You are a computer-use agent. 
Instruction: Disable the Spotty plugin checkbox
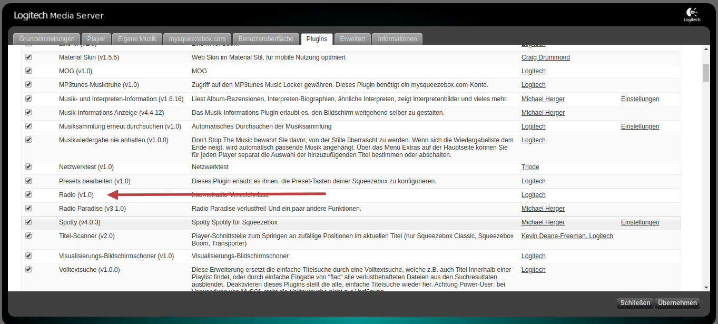pos(28,222)
